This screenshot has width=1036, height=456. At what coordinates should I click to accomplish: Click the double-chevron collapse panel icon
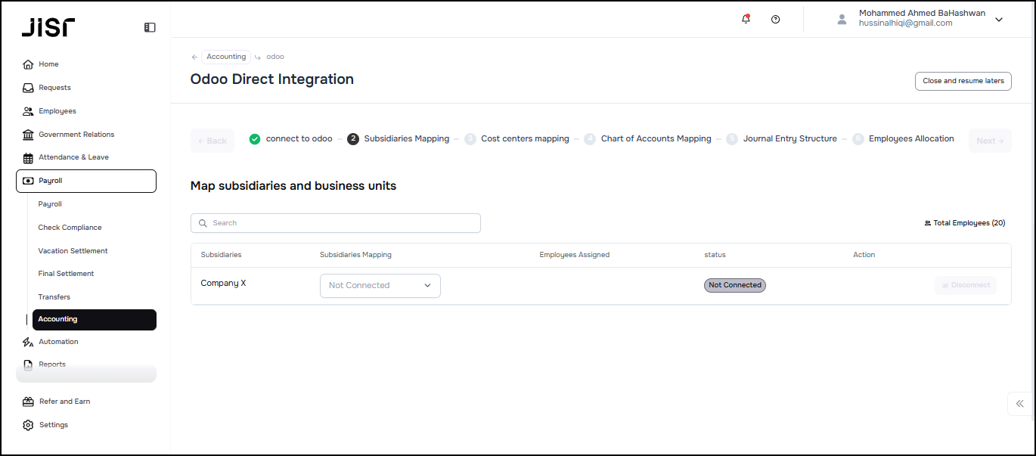(x=1019, y=404)
